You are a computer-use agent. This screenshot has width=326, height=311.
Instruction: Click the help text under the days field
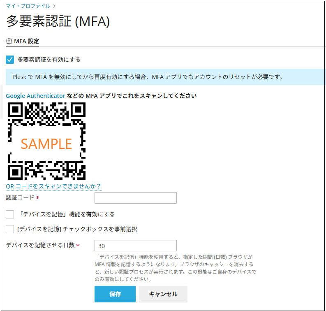point(176,268)
